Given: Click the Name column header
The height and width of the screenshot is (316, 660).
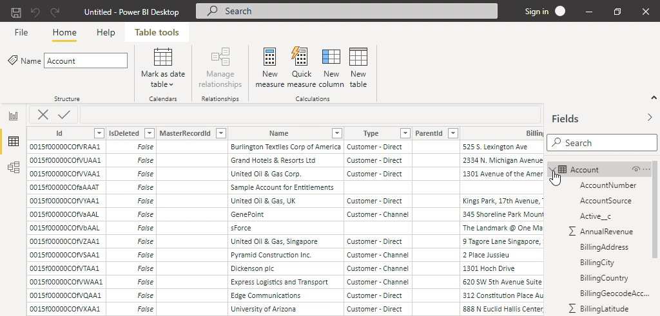Looking at the screenshot, I should [278, 133].
